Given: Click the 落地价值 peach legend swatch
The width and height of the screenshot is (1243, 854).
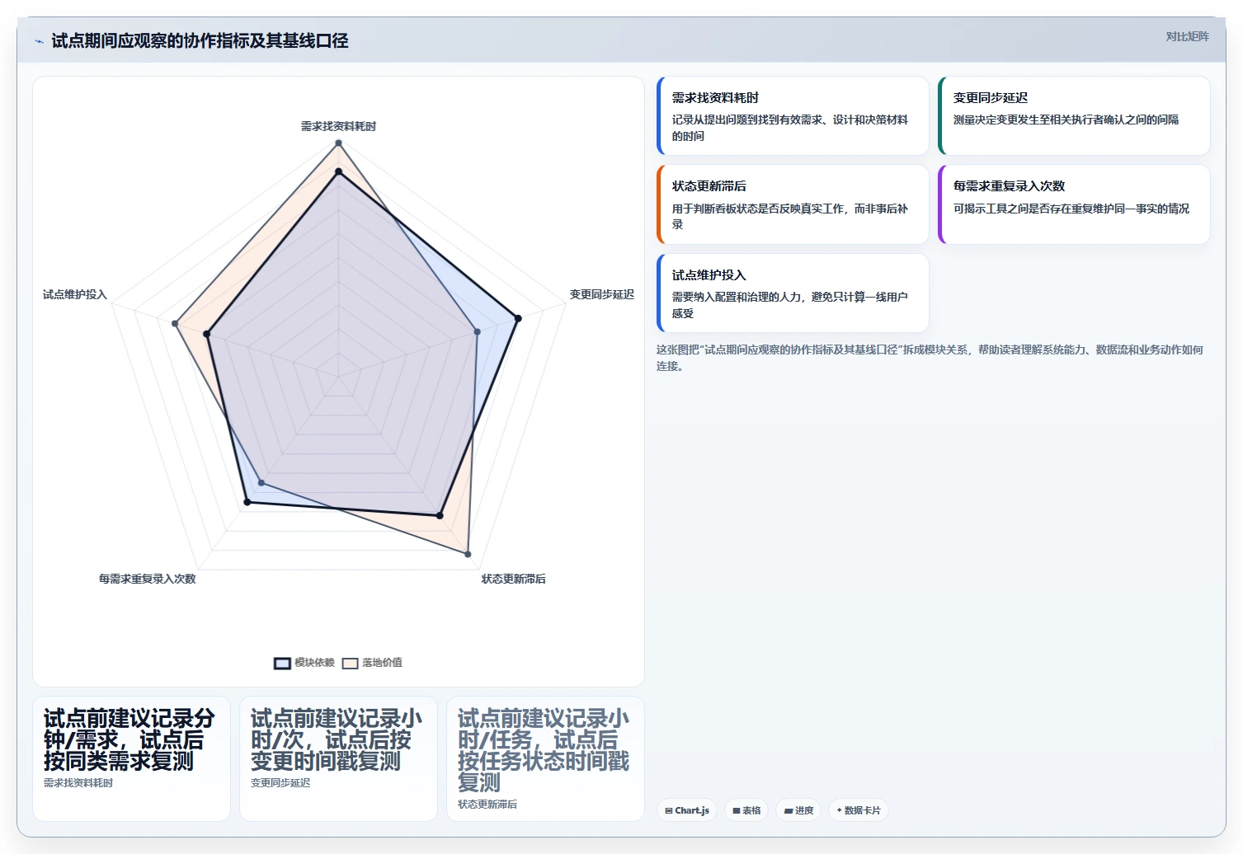Looking at the screenshot, I should coord(351,664).
